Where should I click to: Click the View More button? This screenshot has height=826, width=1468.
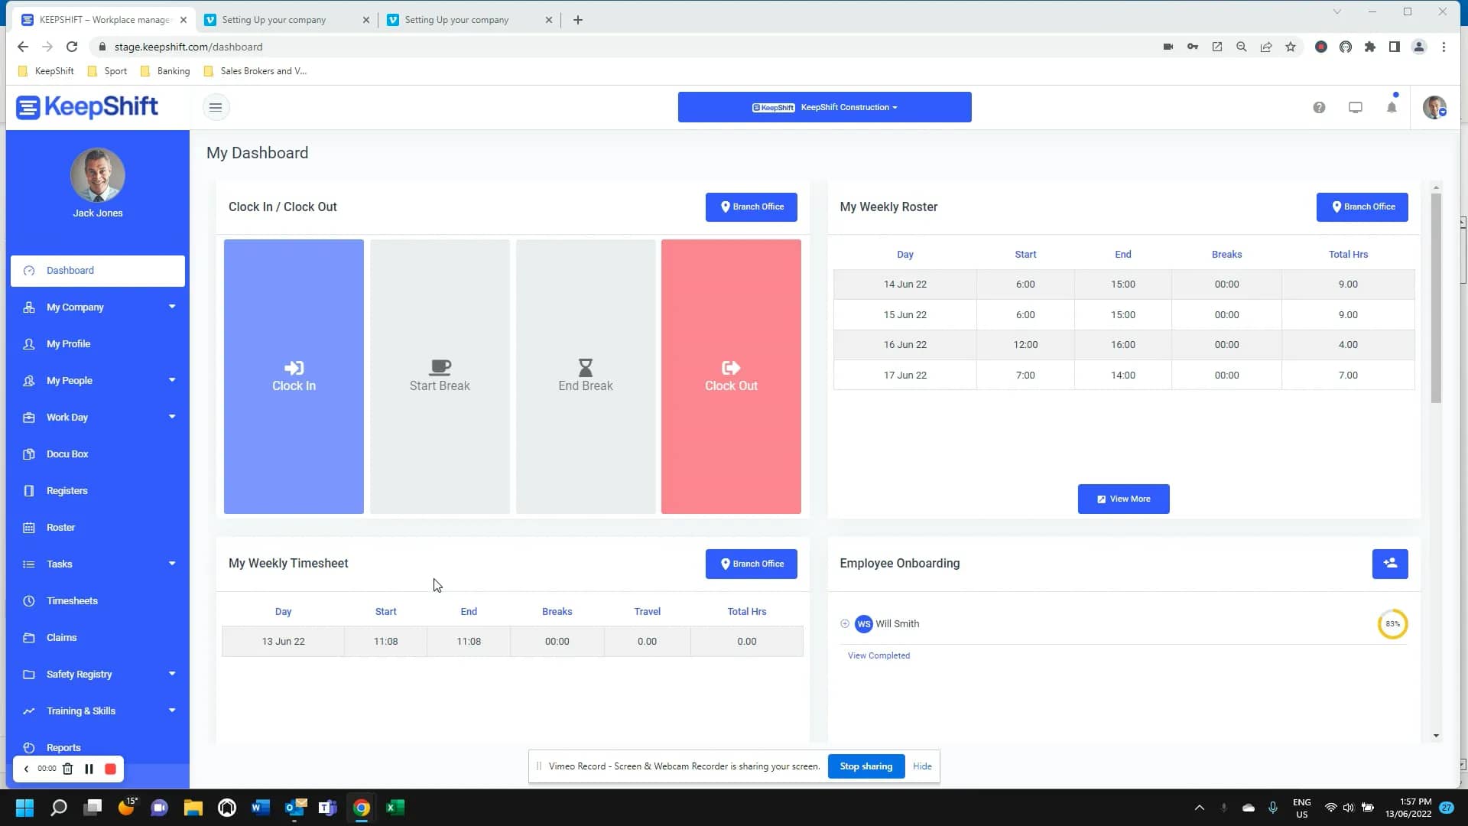1123,499
